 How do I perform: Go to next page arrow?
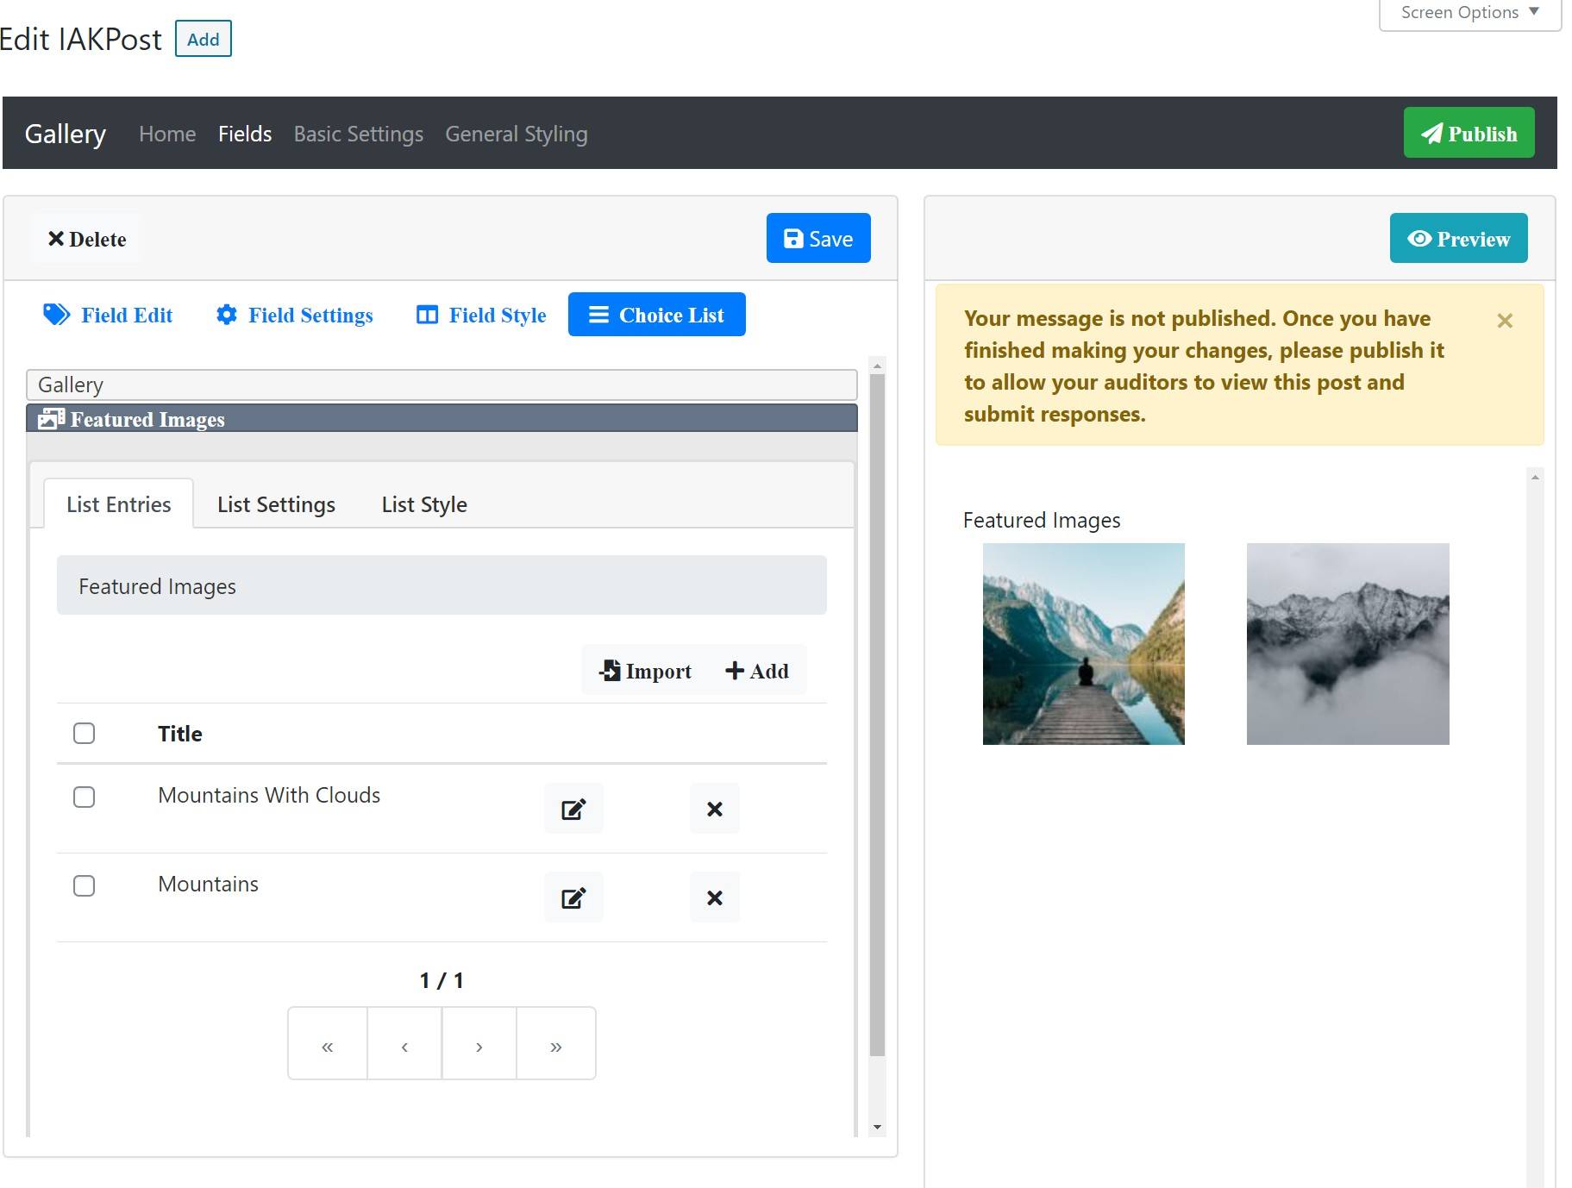click(x=479, y=1043)
